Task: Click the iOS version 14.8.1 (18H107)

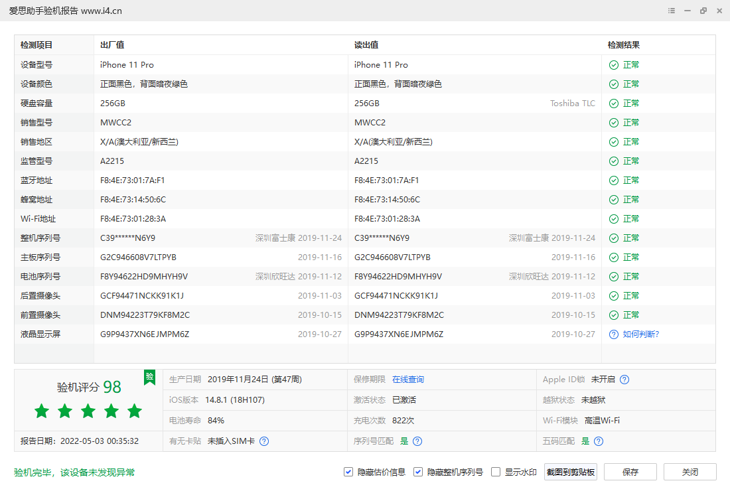Action: pos(235,400)
